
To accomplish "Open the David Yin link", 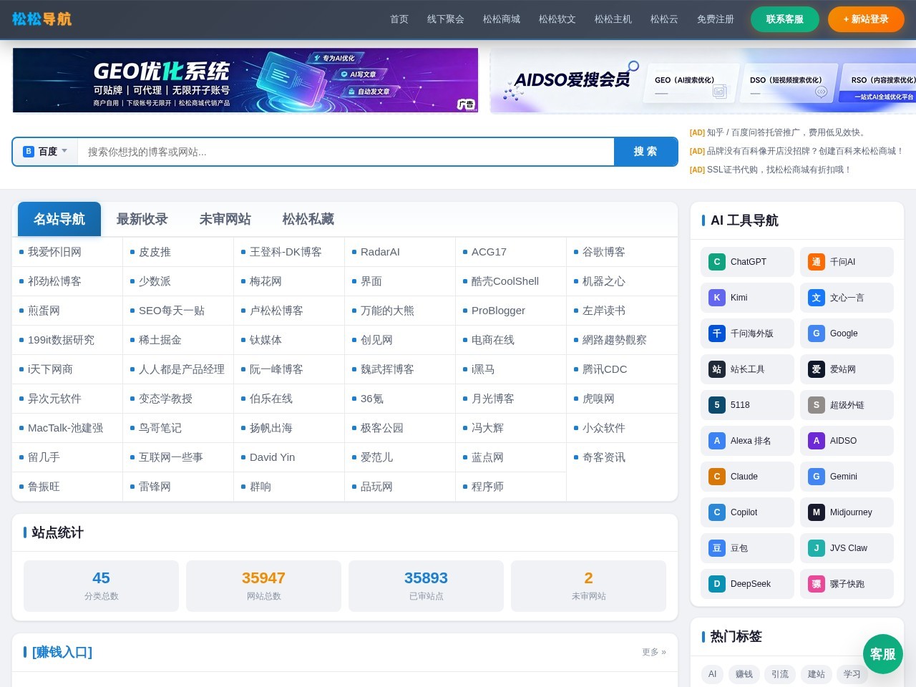I will [272, 457].
